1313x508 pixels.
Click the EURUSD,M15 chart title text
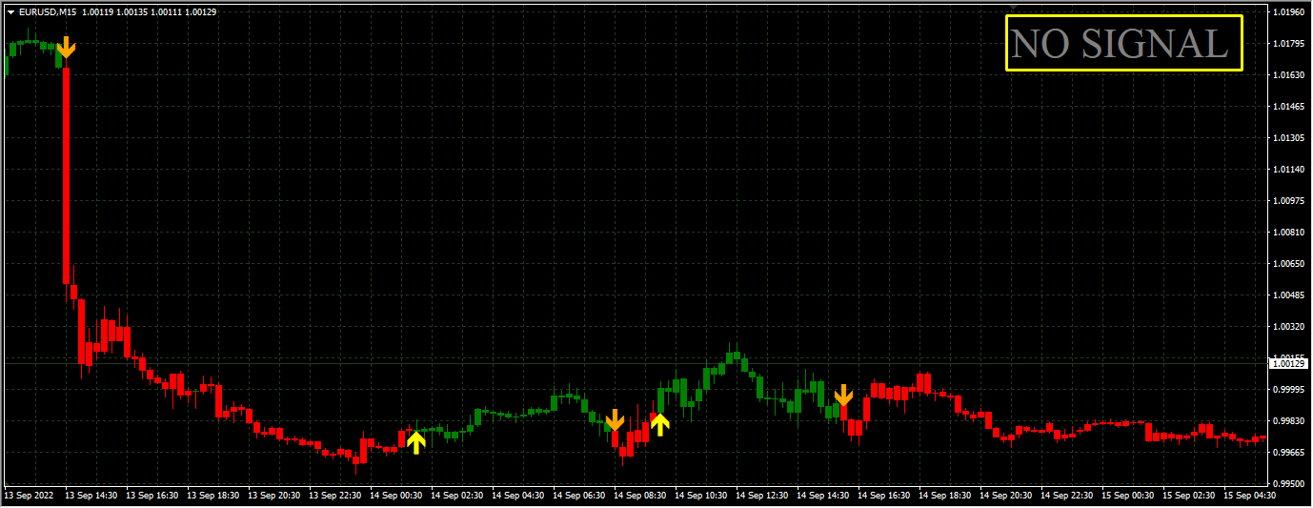48,12
